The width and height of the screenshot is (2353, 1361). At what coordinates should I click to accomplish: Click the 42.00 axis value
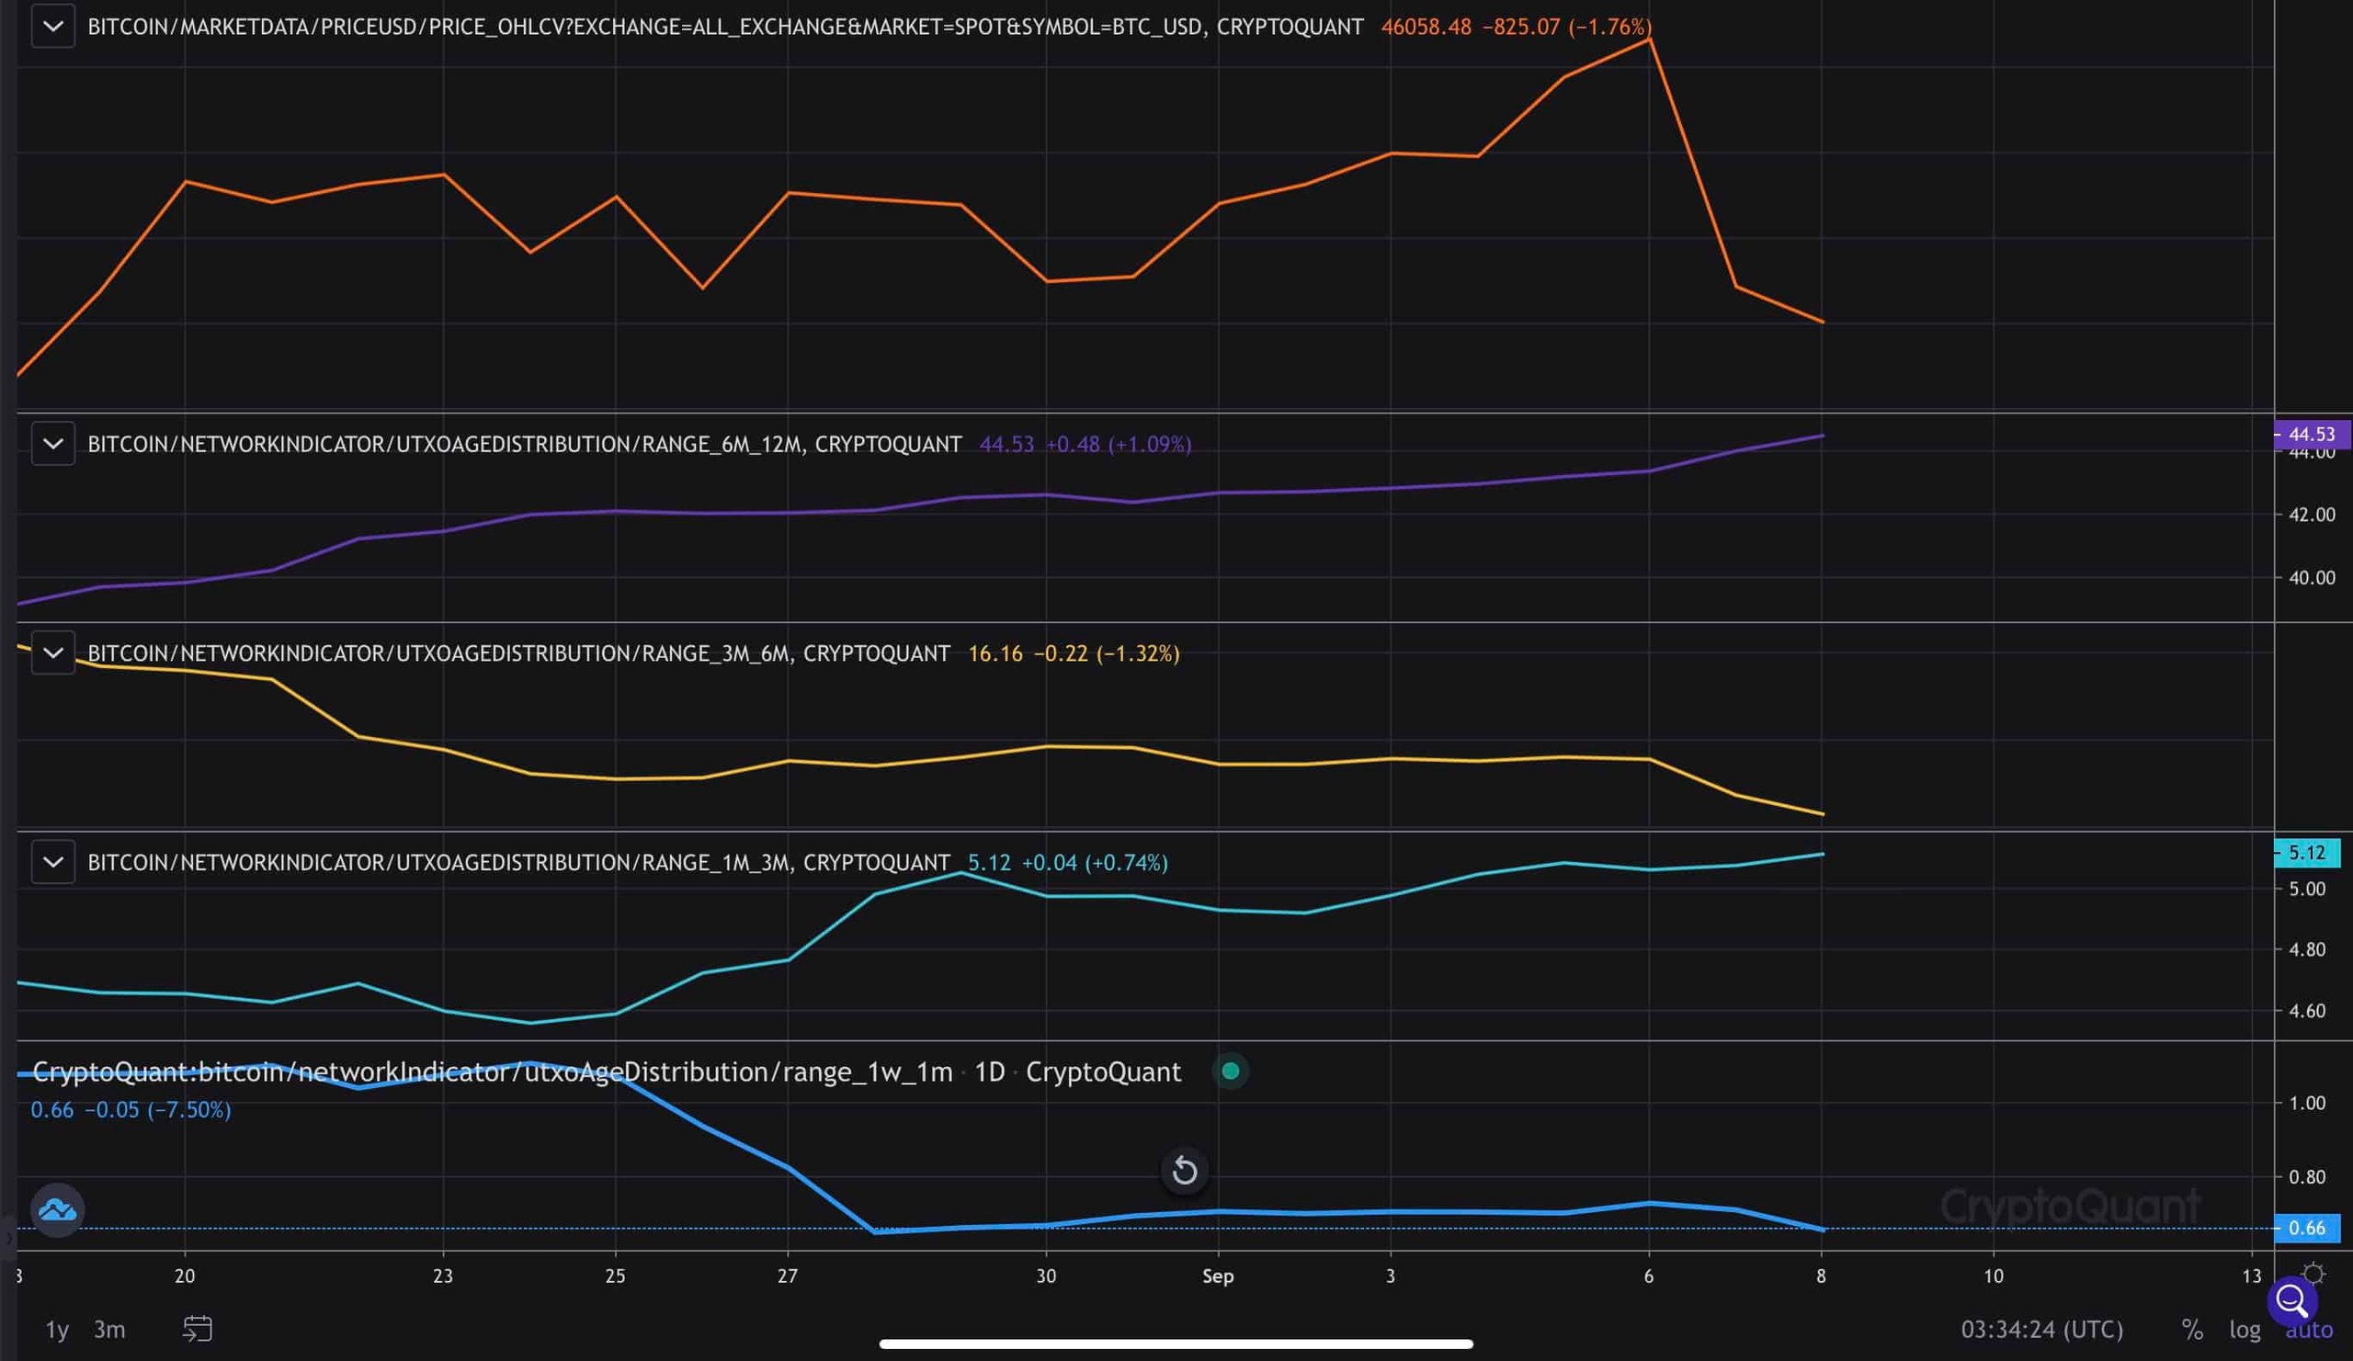[2311, 515]
